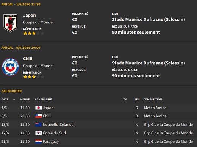Click 90 minutes seulement for Japon match
The width and height of the screenshot is (197, 147).
[x=136, y=32]
